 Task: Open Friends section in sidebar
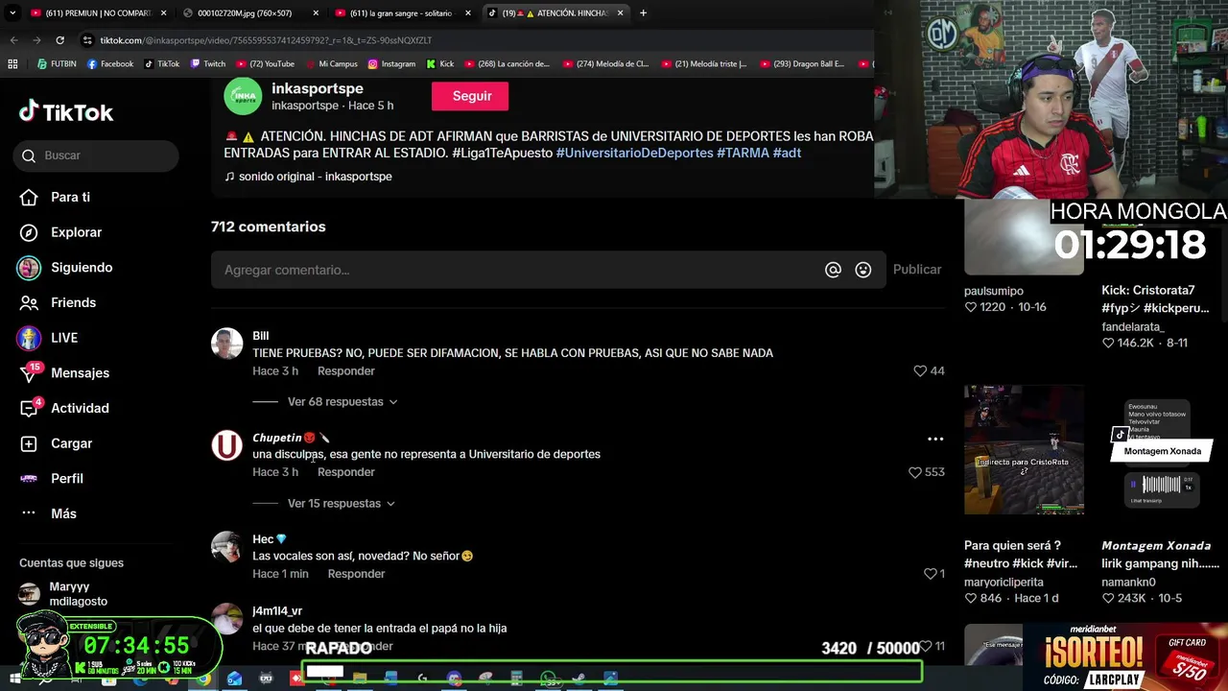(x=58, y=302)
